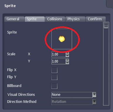The image size is (113, 112).
Task: Select the Sprite tab
Action: click(35, 19)
